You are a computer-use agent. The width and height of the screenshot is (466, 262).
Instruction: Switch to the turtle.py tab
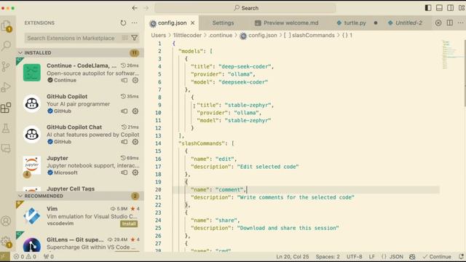(x=355, y=23)
